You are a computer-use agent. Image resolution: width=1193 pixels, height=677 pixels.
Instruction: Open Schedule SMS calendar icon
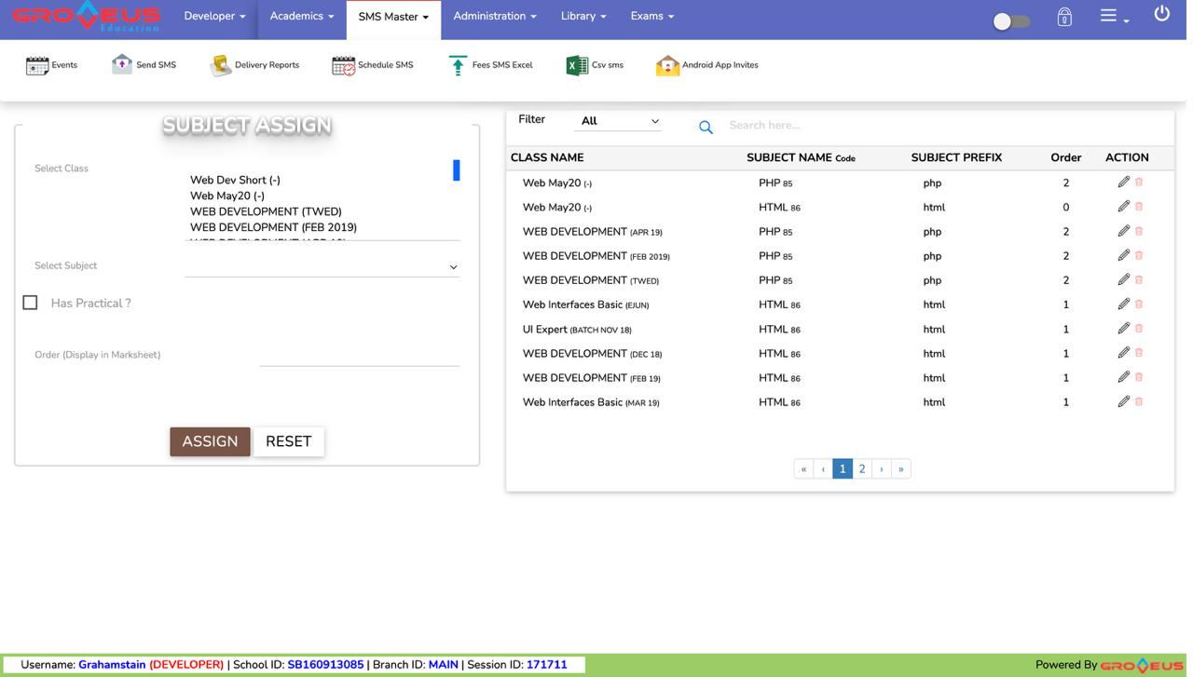click(x=343, y=65)
